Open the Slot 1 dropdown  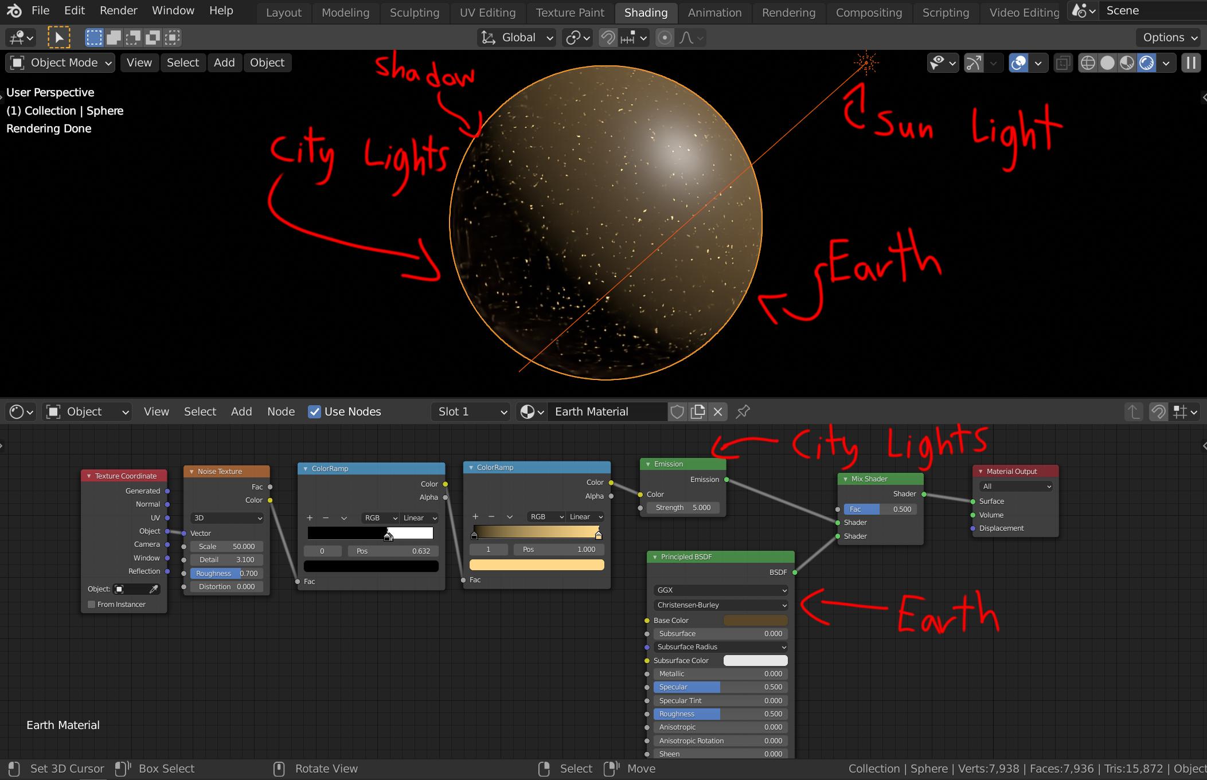tap(469, 411)
